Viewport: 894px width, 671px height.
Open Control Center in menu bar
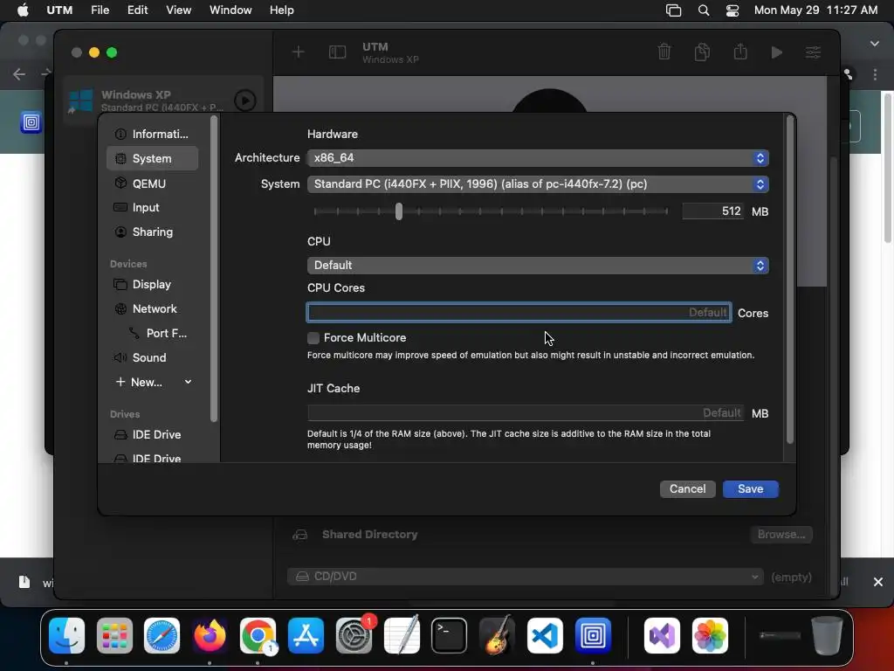click(732, 10)
